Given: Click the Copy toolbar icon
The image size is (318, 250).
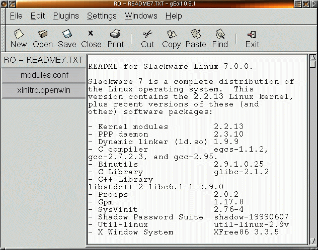Looking at the screenshot, I should pos(172,34).
